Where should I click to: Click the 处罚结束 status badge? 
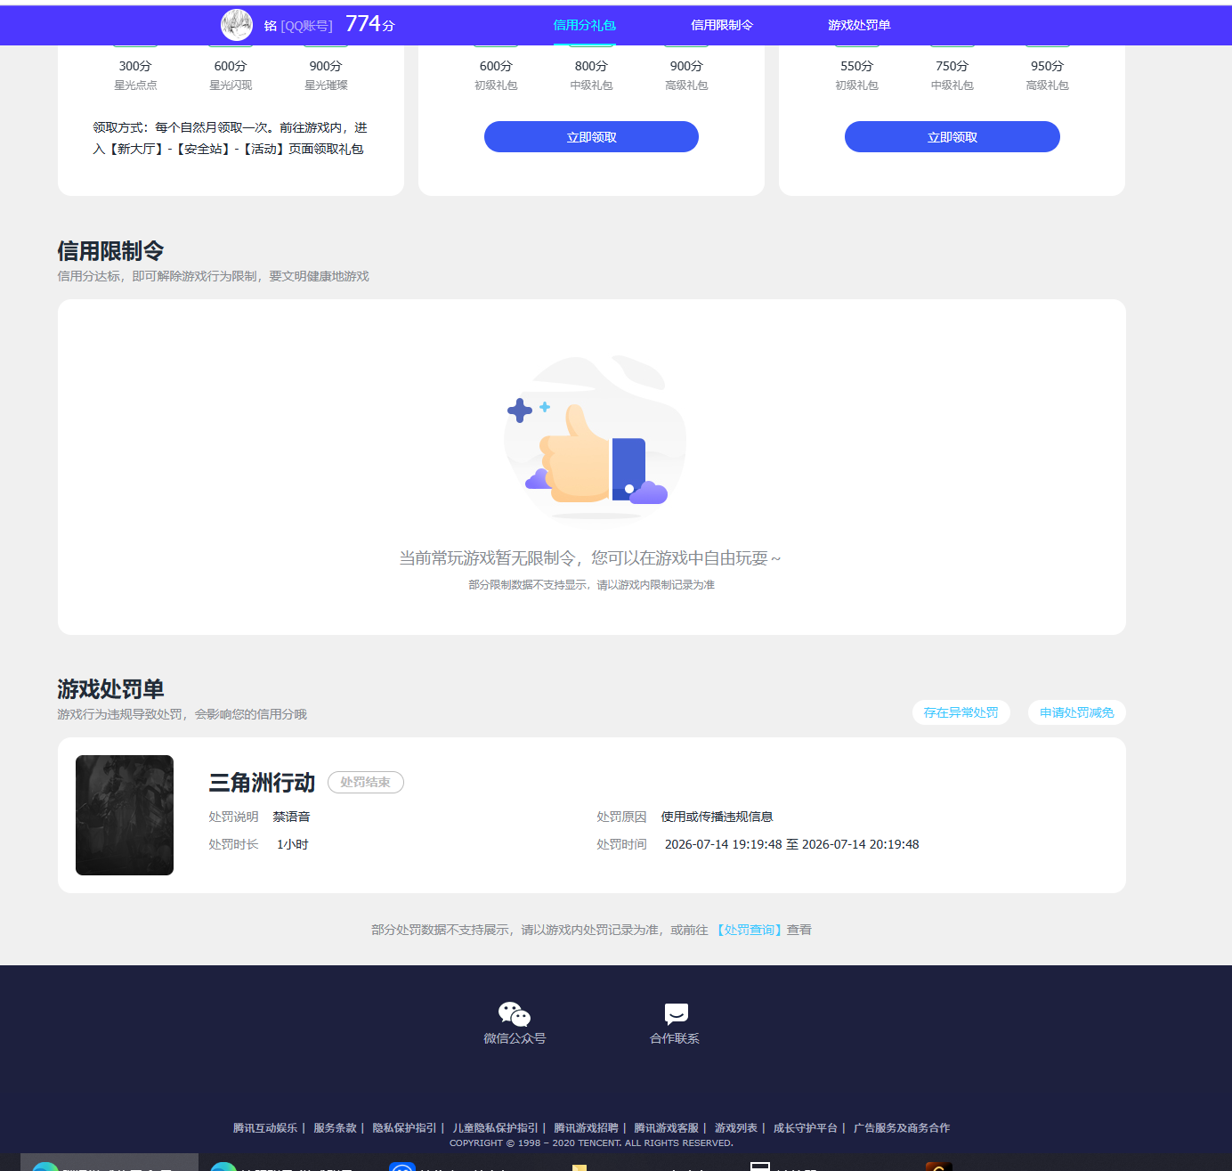pos(366,782)
